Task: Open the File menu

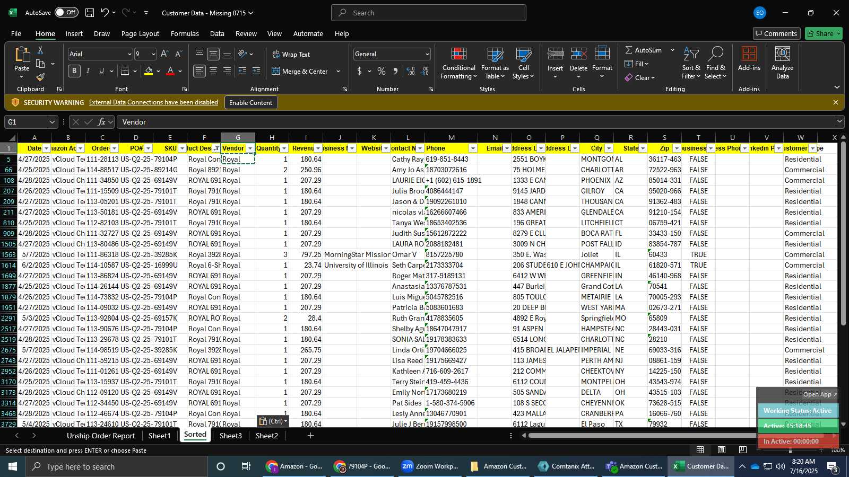Action: click(x=16, y=33)
